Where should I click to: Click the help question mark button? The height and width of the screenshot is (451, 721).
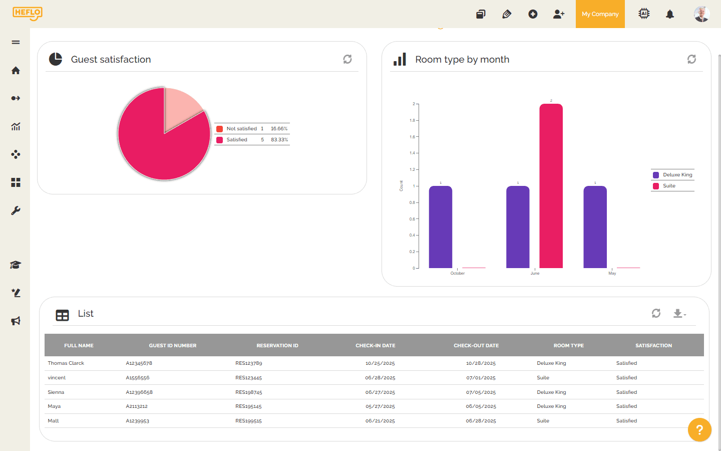pos(699,430)
